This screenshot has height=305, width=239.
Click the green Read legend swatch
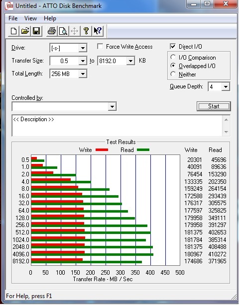[x=143, y=150]
